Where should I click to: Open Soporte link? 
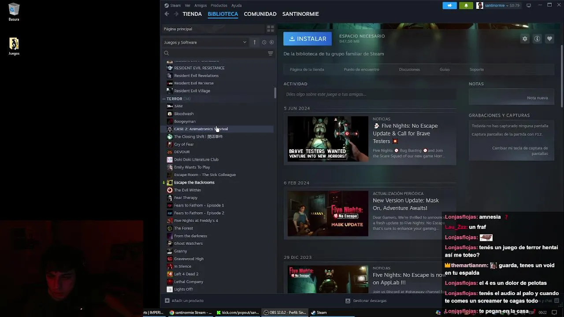pos(477,70)
